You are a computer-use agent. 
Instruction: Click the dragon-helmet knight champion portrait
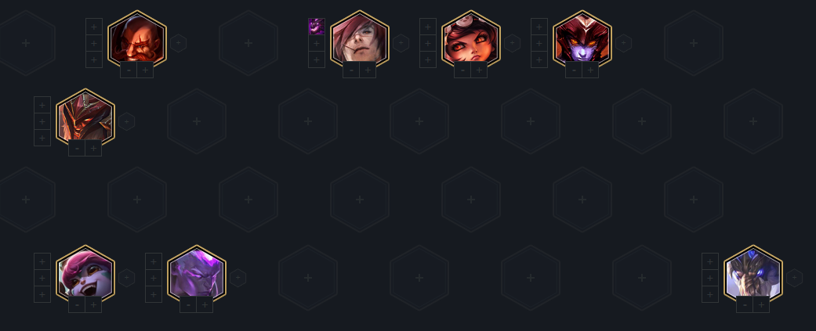(x=85, y=117)
